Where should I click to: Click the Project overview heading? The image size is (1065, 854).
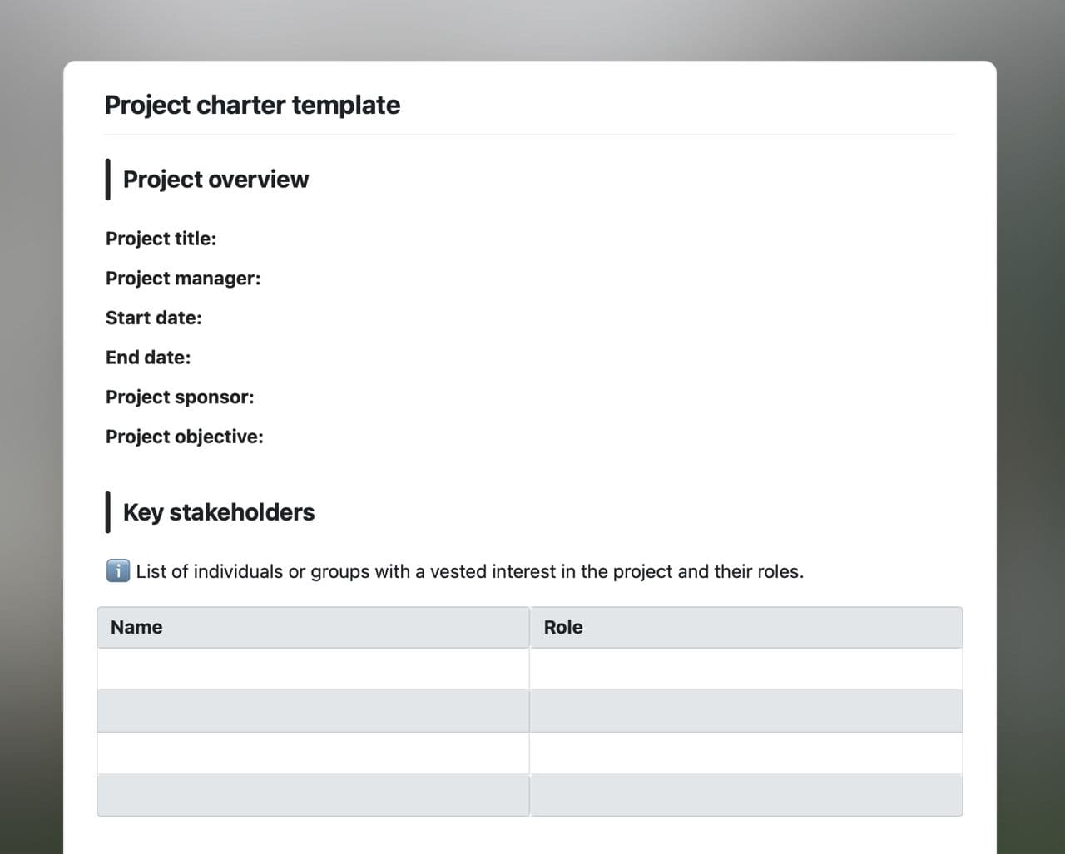tap(215, 180)
